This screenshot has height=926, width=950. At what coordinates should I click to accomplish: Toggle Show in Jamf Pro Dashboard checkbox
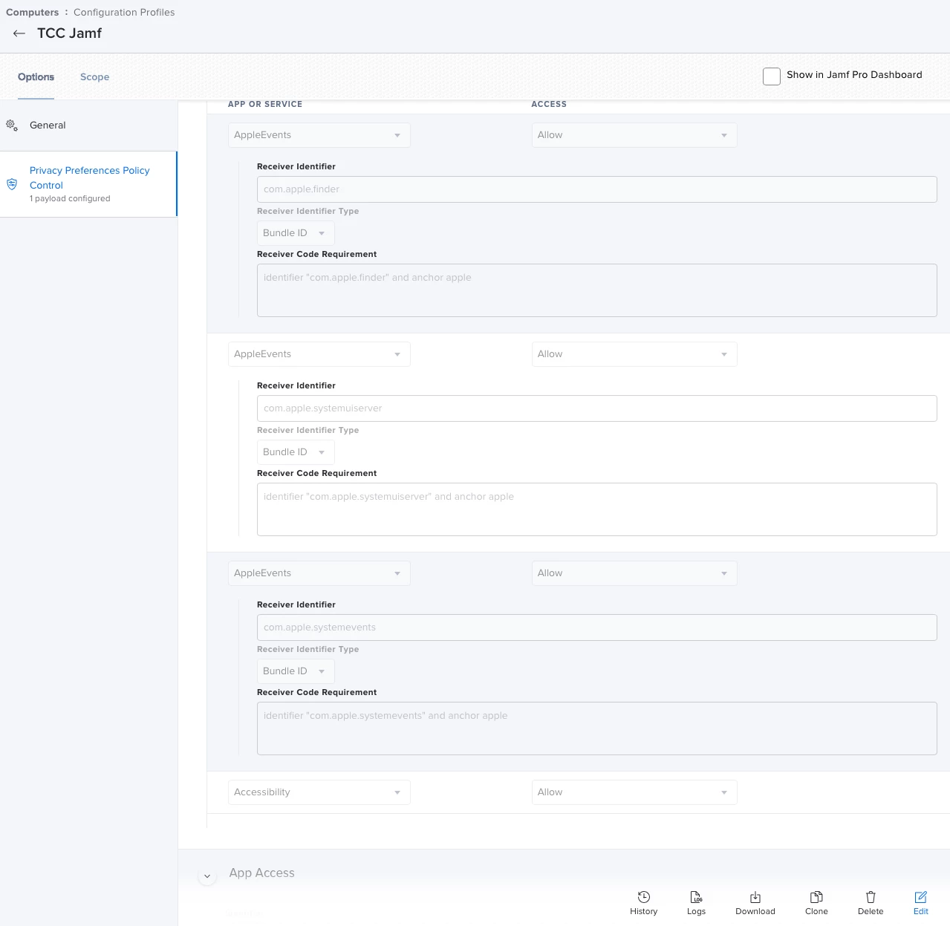pyautogui.click(x=772, y=76)
